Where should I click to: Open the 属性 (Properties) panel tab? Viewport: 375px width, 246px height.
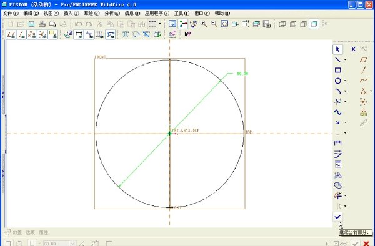[44, 232]
